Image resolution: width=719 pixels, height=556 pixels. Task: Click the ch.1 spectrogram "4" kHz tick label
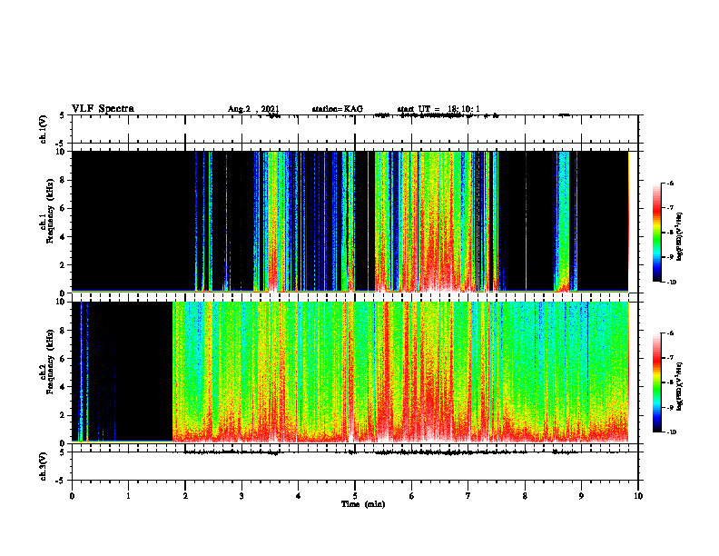point(64,237)
